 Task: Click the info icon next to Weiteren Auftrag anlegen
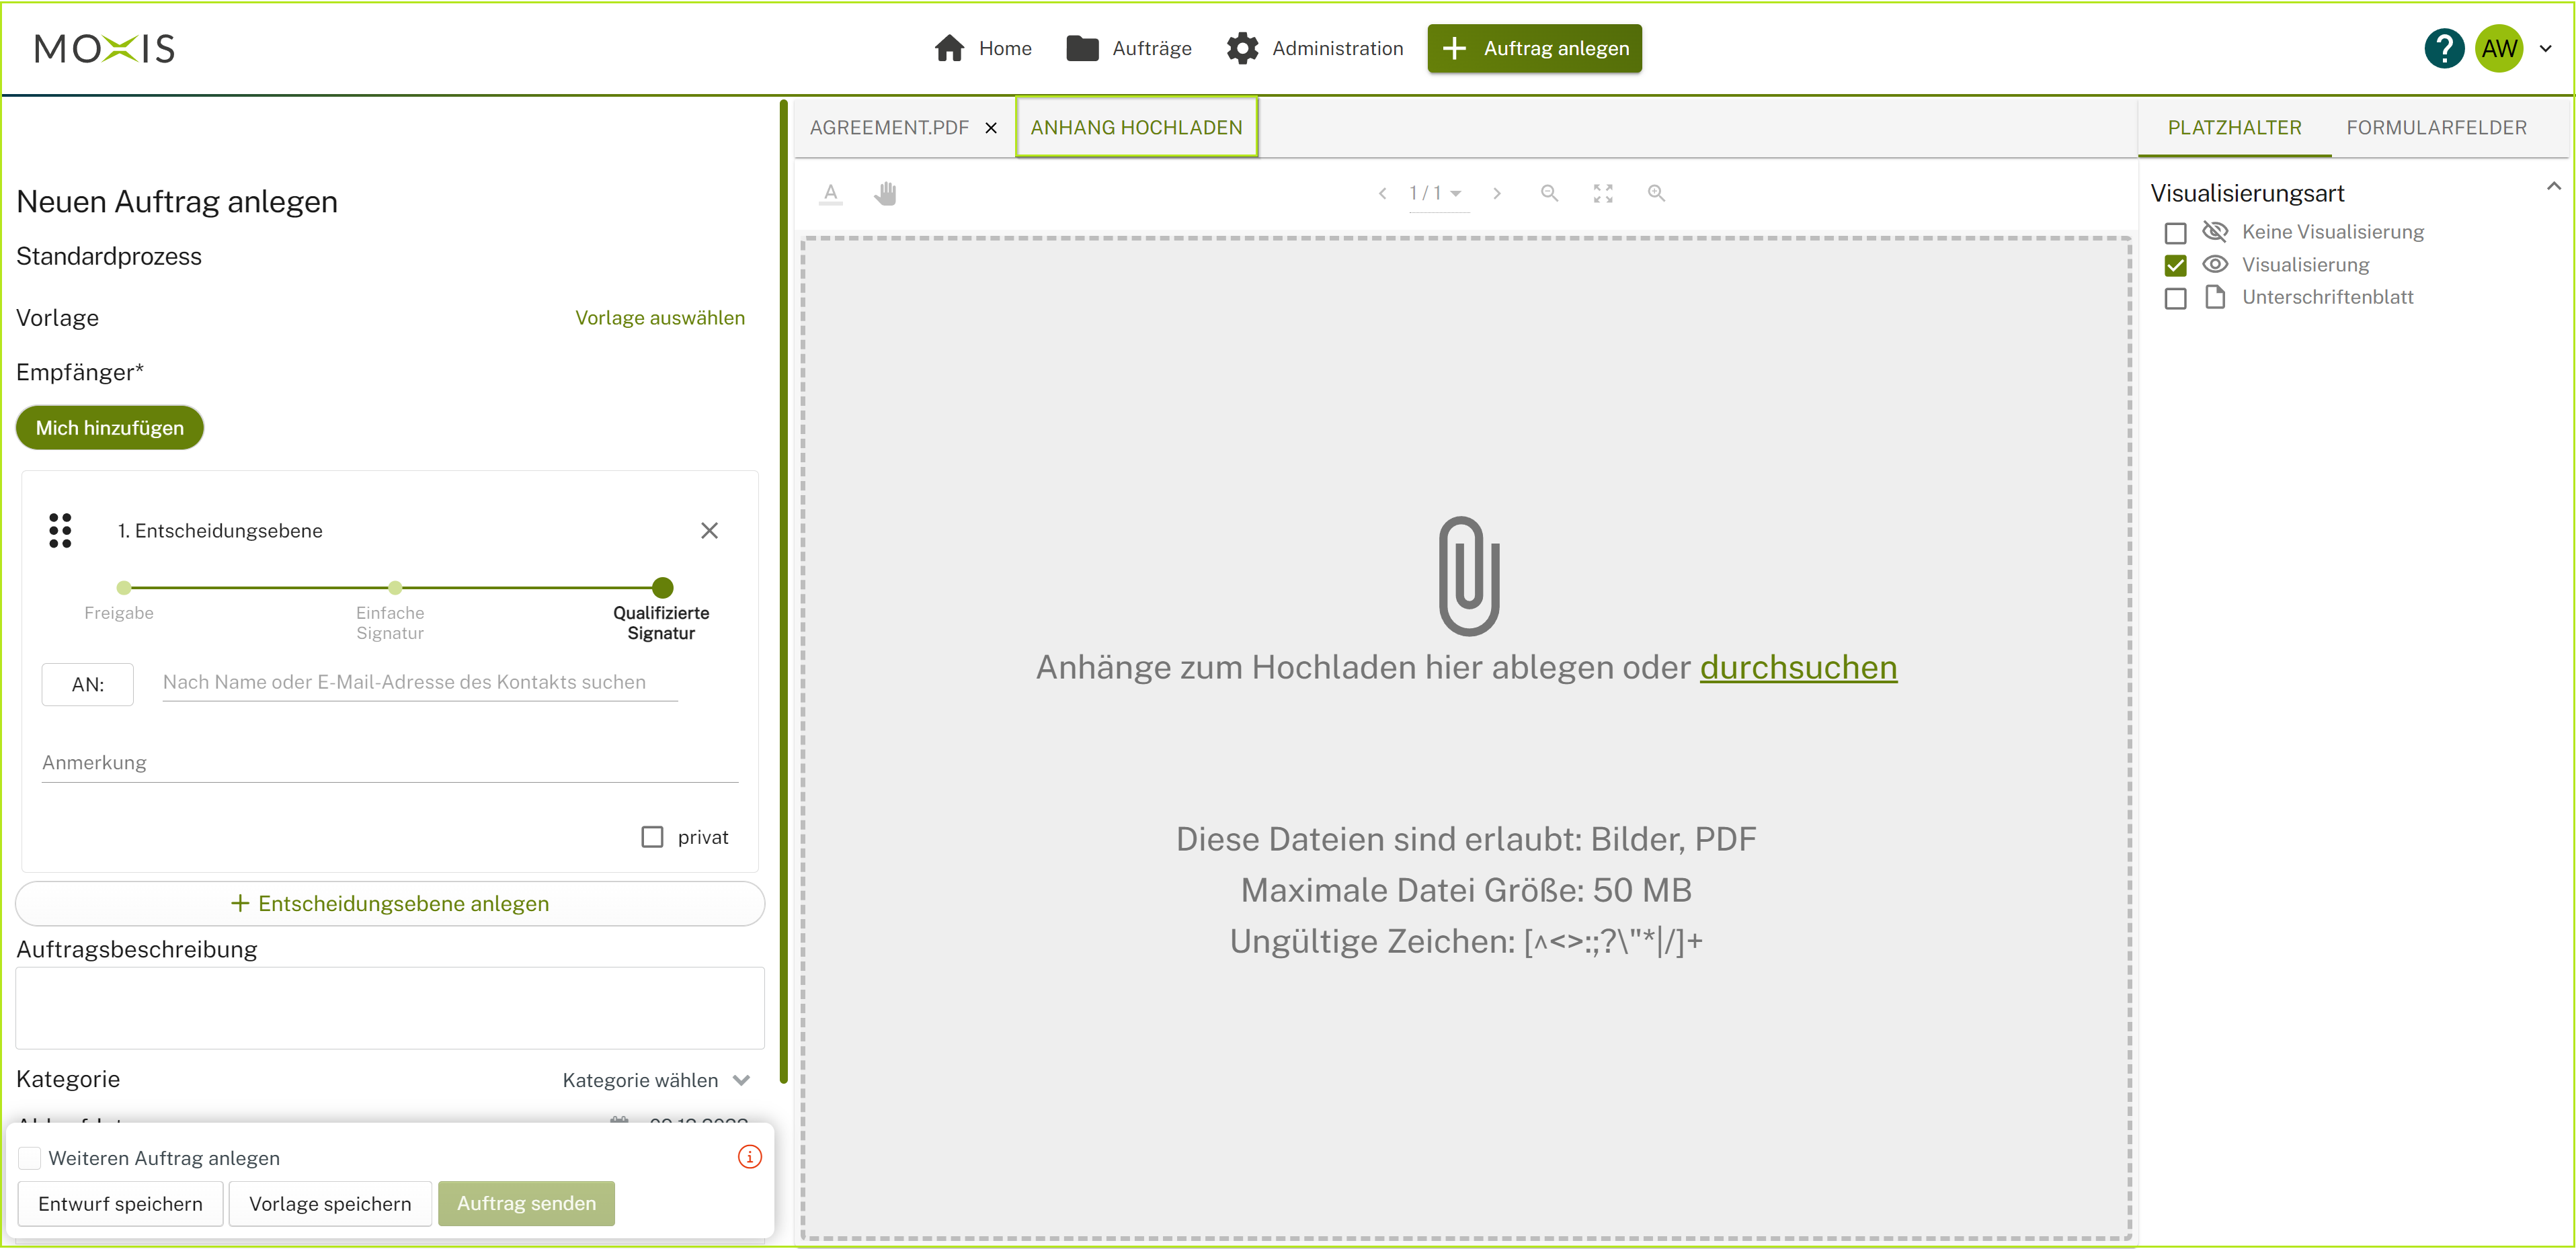click(749, 1157)
